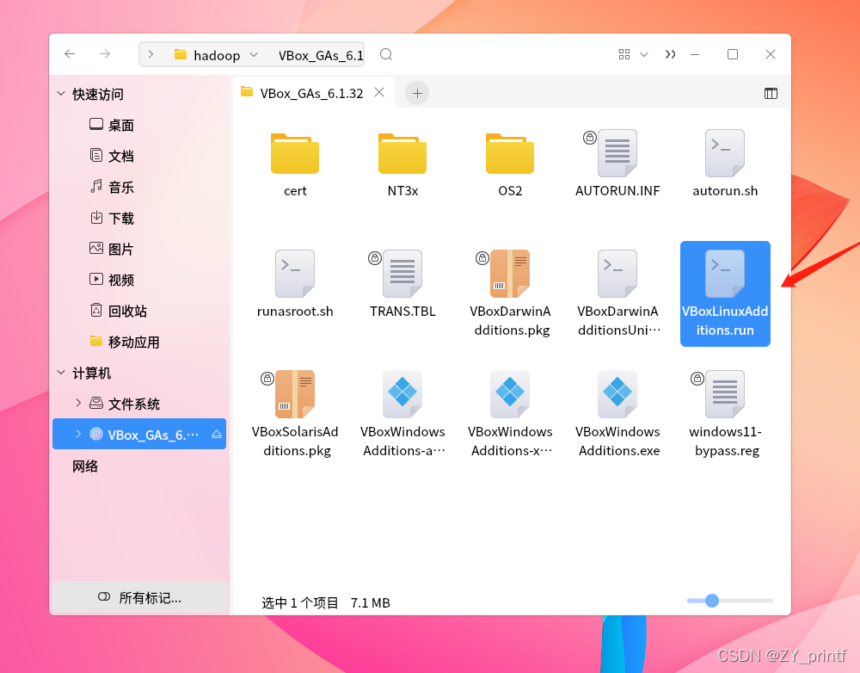Switch to icon grid view mode
Viewport: 860px width, 673px height.
[x=624, y=54]
